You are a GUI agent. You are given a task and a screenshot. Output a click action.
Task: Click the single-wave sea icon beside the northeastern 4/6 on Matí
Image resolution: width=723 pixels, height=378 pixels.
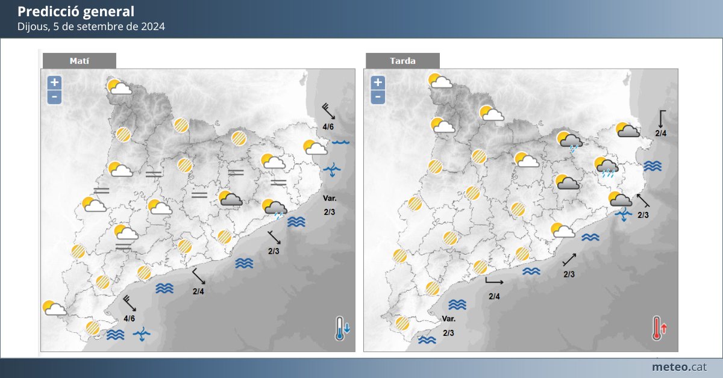(x=341, y=143)
